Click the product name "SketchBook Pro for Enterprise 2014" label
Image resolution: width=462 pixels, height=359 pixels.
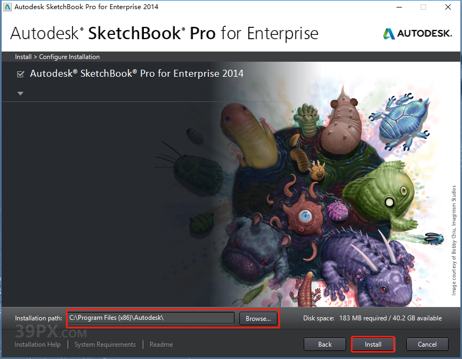[137, 74]
